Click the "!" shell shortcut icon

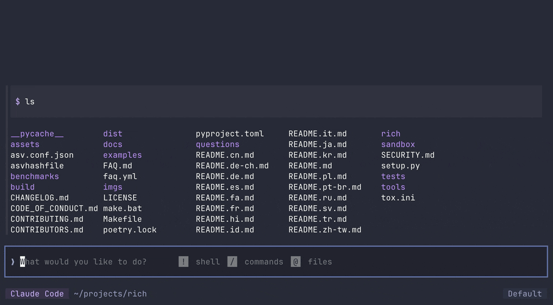click(x=183, y=262)
